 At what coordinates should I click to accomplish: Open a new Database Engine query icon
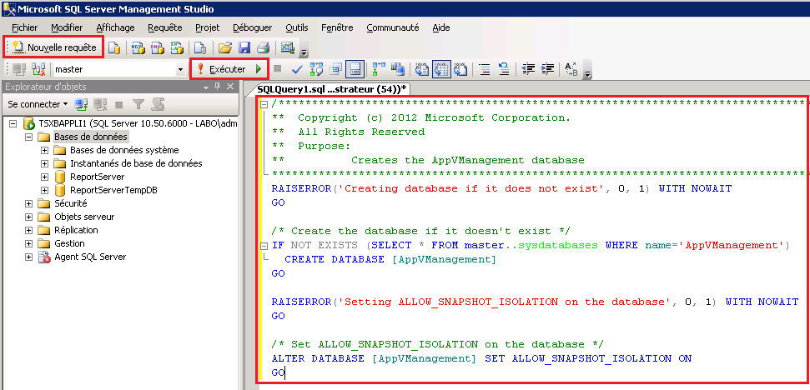(114, 48)
